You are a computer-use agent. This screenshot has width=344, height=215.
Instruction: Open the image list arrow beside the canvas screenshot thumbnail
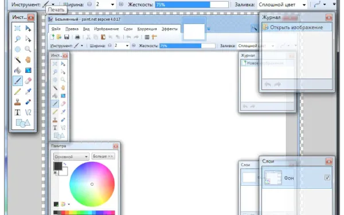pyautogui.click(x=209, y=29)
